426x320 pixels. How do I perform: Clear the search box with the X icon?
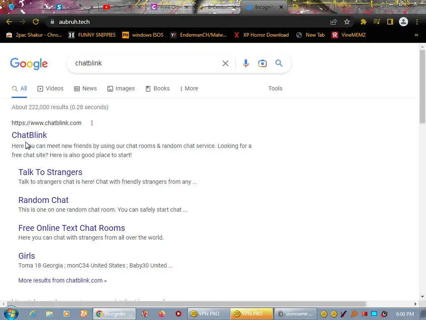pos(225,63)
